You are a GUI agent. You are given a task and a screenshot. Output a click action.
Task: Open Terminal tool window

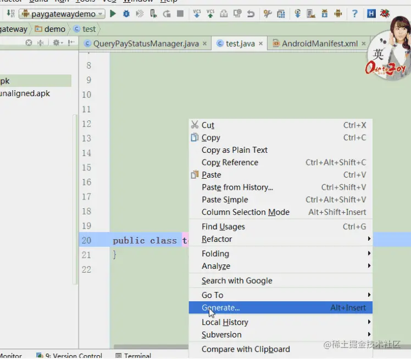[133, 356]
